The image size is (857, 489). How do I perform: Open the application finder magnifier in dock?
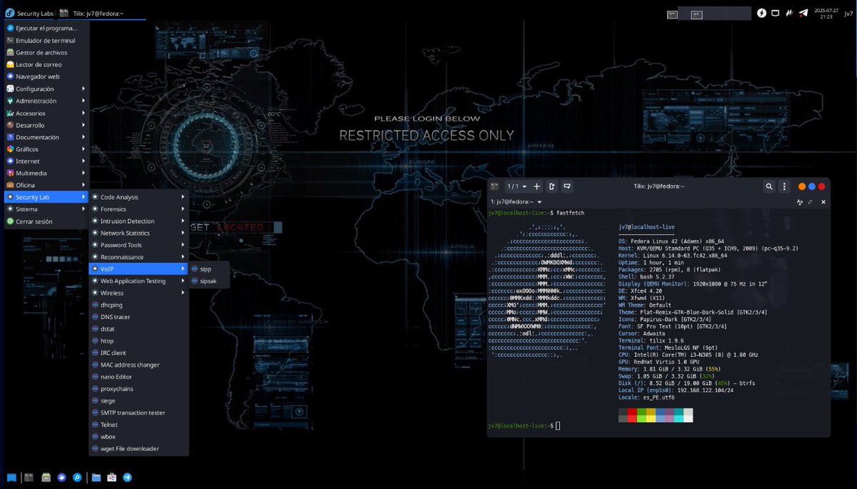pos(78,477)
